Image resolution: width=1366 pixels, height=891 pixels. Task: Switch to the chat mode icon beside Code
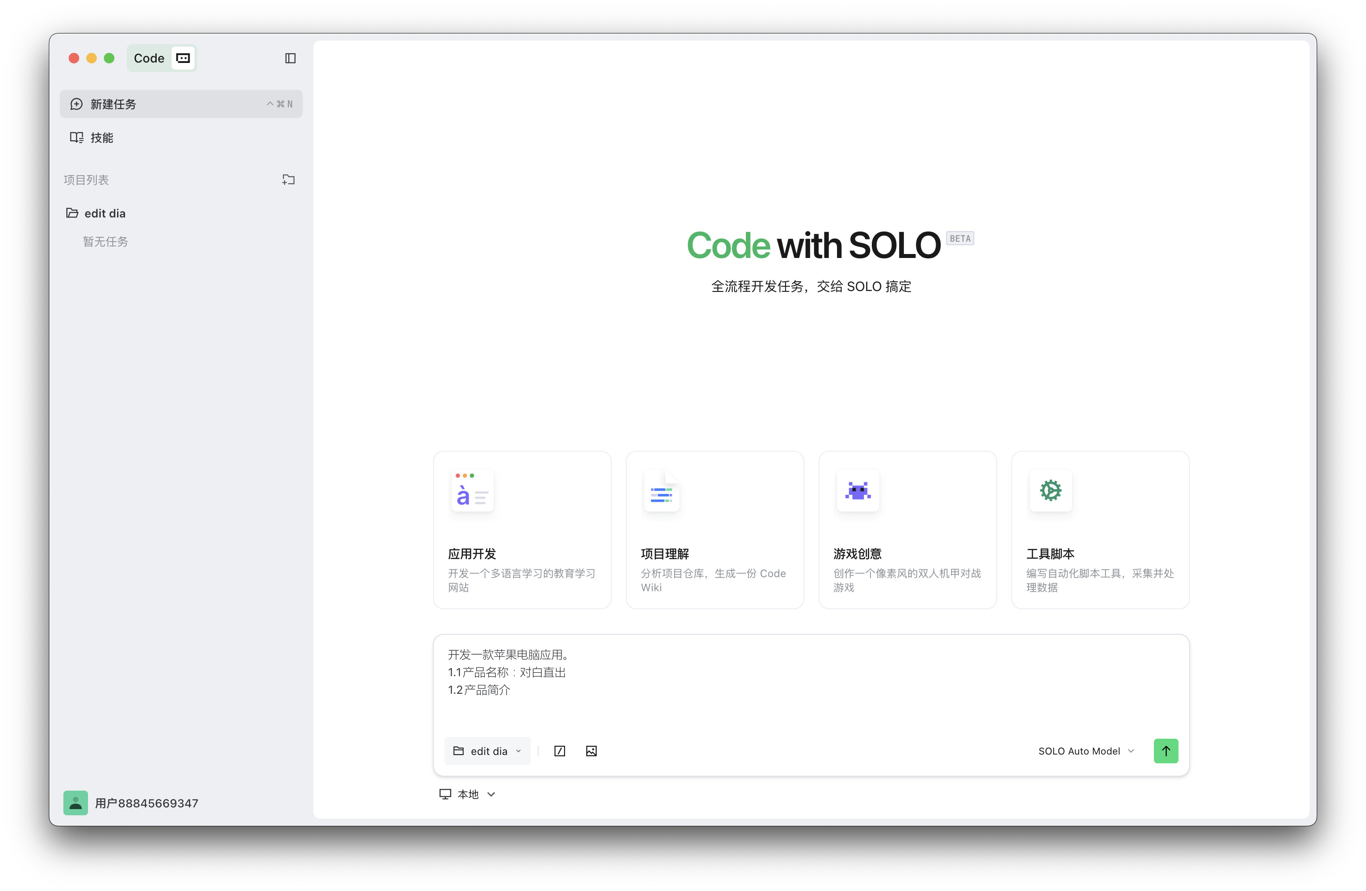183,58
